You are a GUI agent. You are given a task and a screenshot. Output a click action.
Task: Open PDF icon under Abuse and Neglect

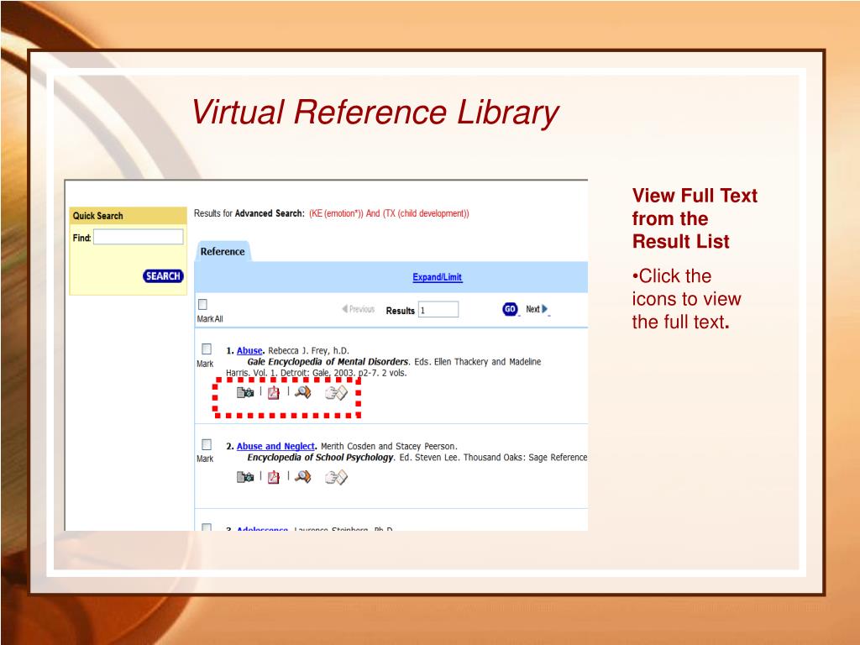[x=274, y=477]
